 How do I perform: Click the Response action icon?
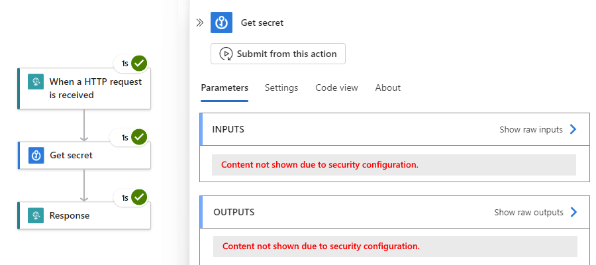click(35, 215)
